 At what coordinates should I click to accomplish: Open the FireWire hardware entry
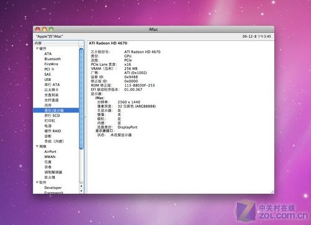51,64
